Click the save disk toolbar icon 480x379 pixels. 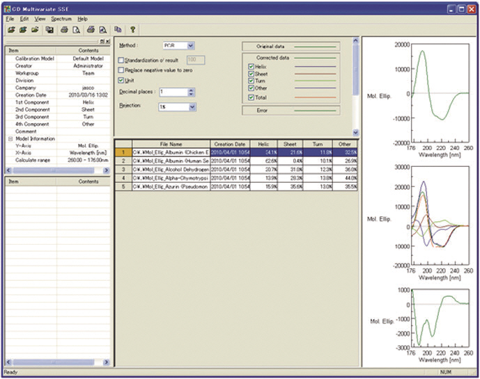tap(49, 30)
